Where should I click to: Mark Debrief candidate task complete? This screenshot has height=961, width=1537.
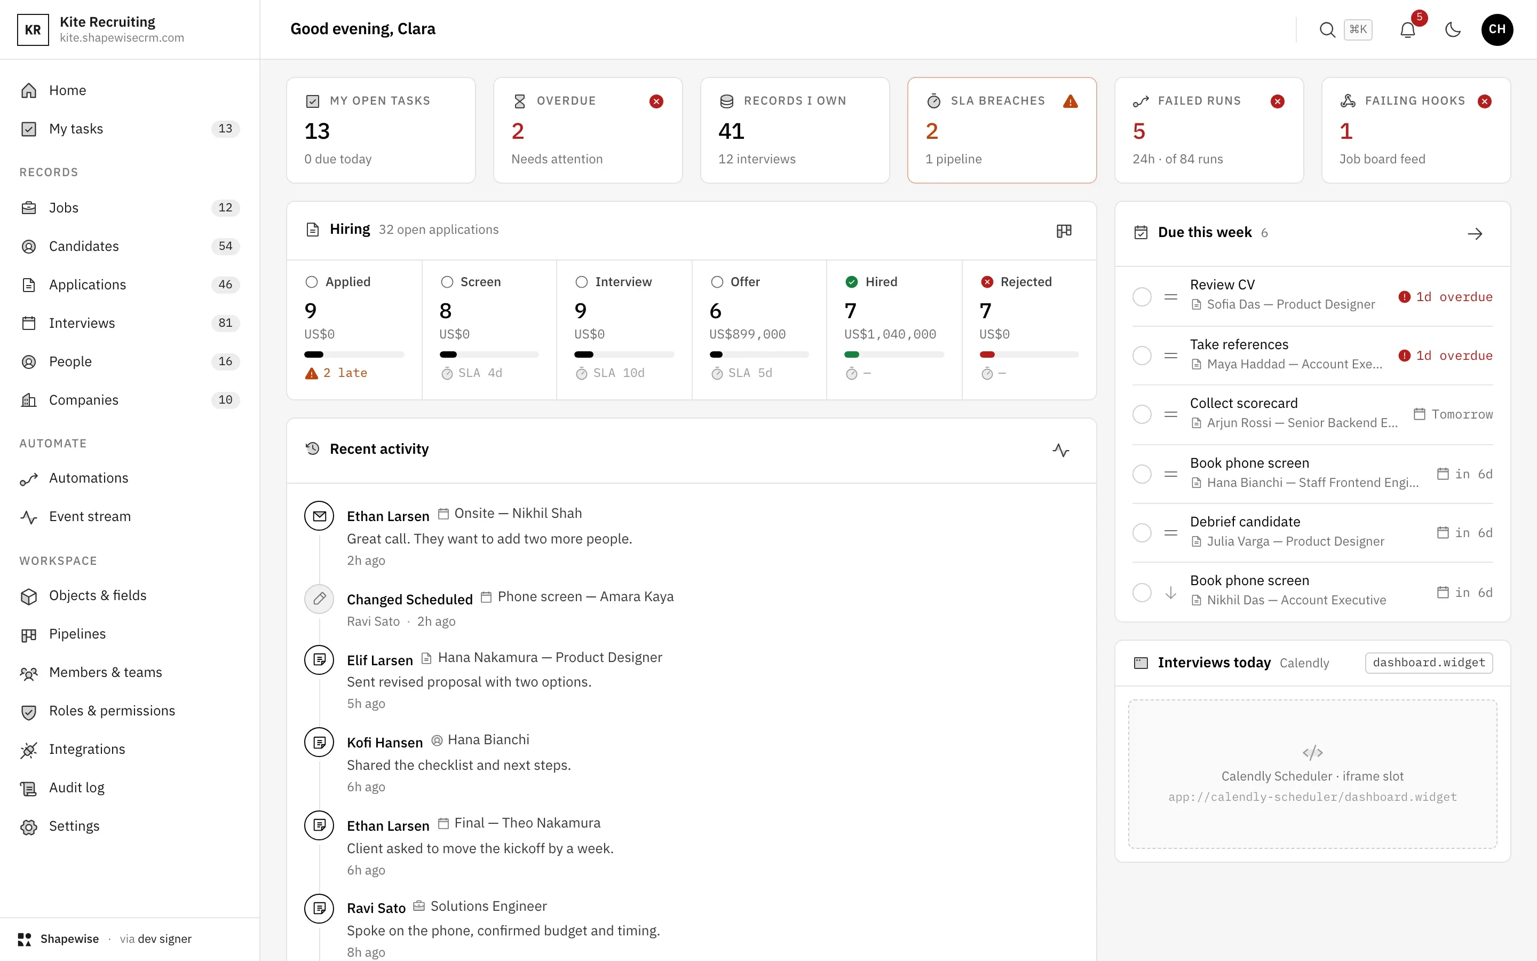pos(1142,533)
